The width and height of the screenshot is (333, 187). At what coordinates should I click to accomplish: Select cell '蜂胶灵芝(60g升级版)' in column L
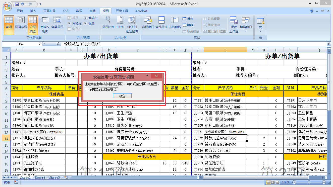point(225,138)
